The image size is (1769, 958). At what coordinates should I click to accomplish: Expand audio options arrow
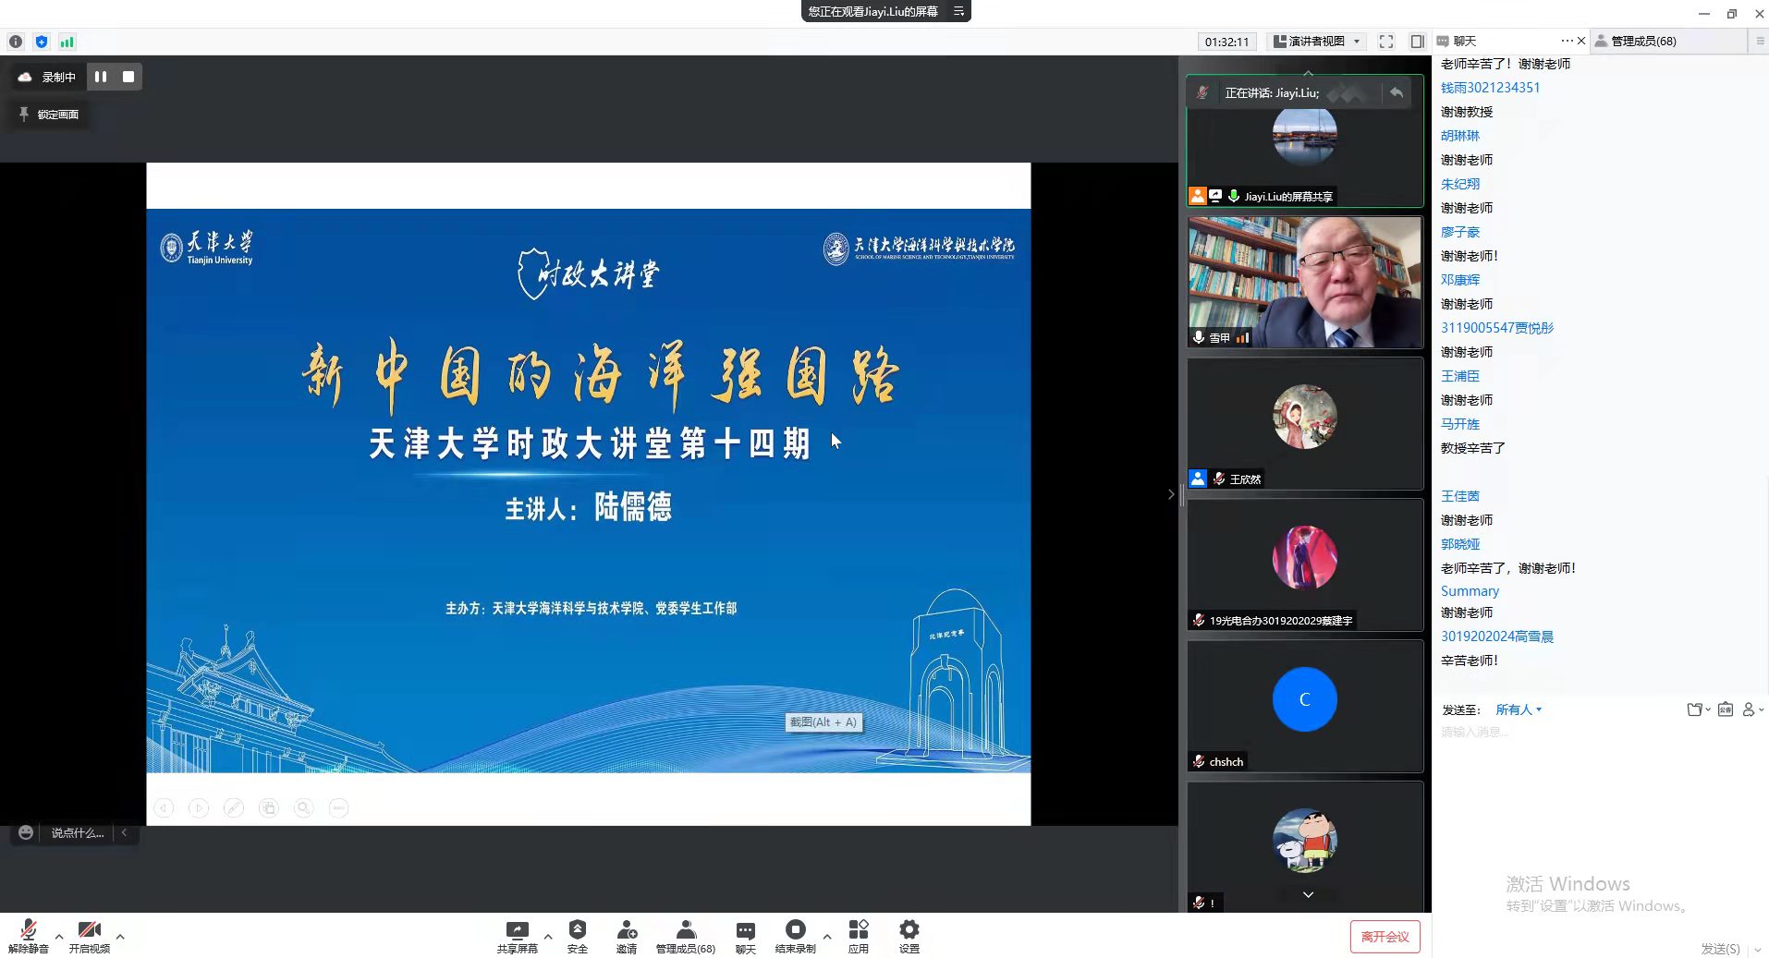pyautogui.click(x=59, y=937)
